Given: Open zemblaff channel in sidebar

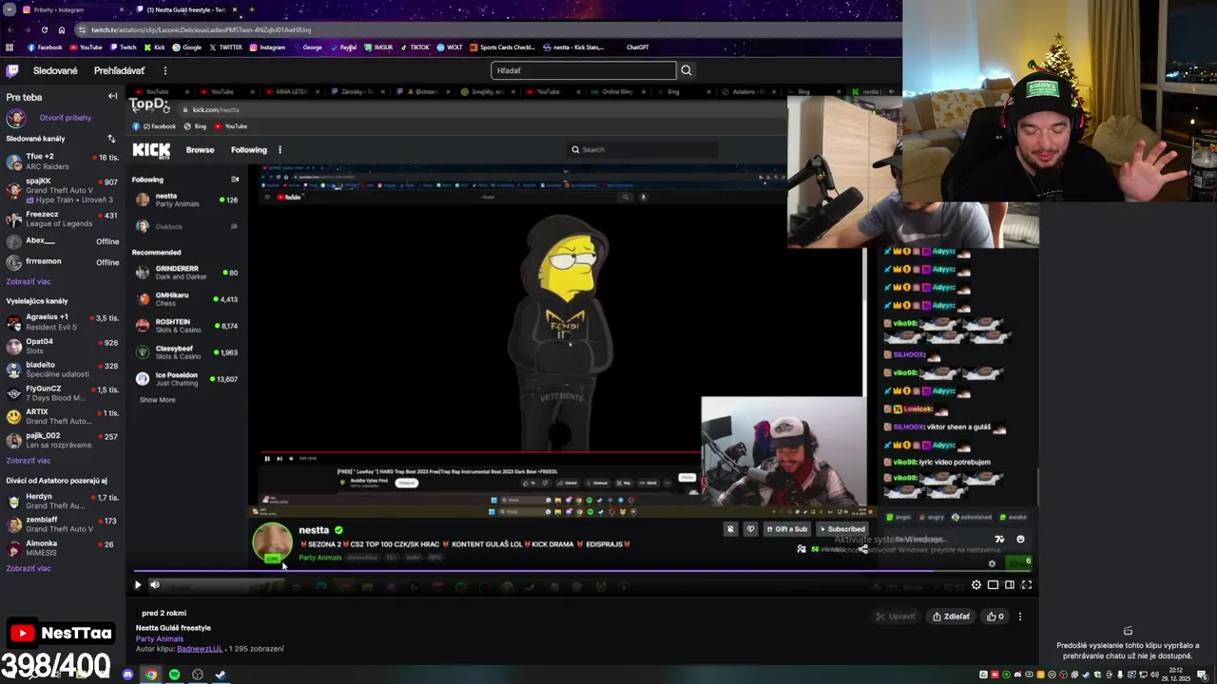Looking at the screenshot, I should 63,524.
